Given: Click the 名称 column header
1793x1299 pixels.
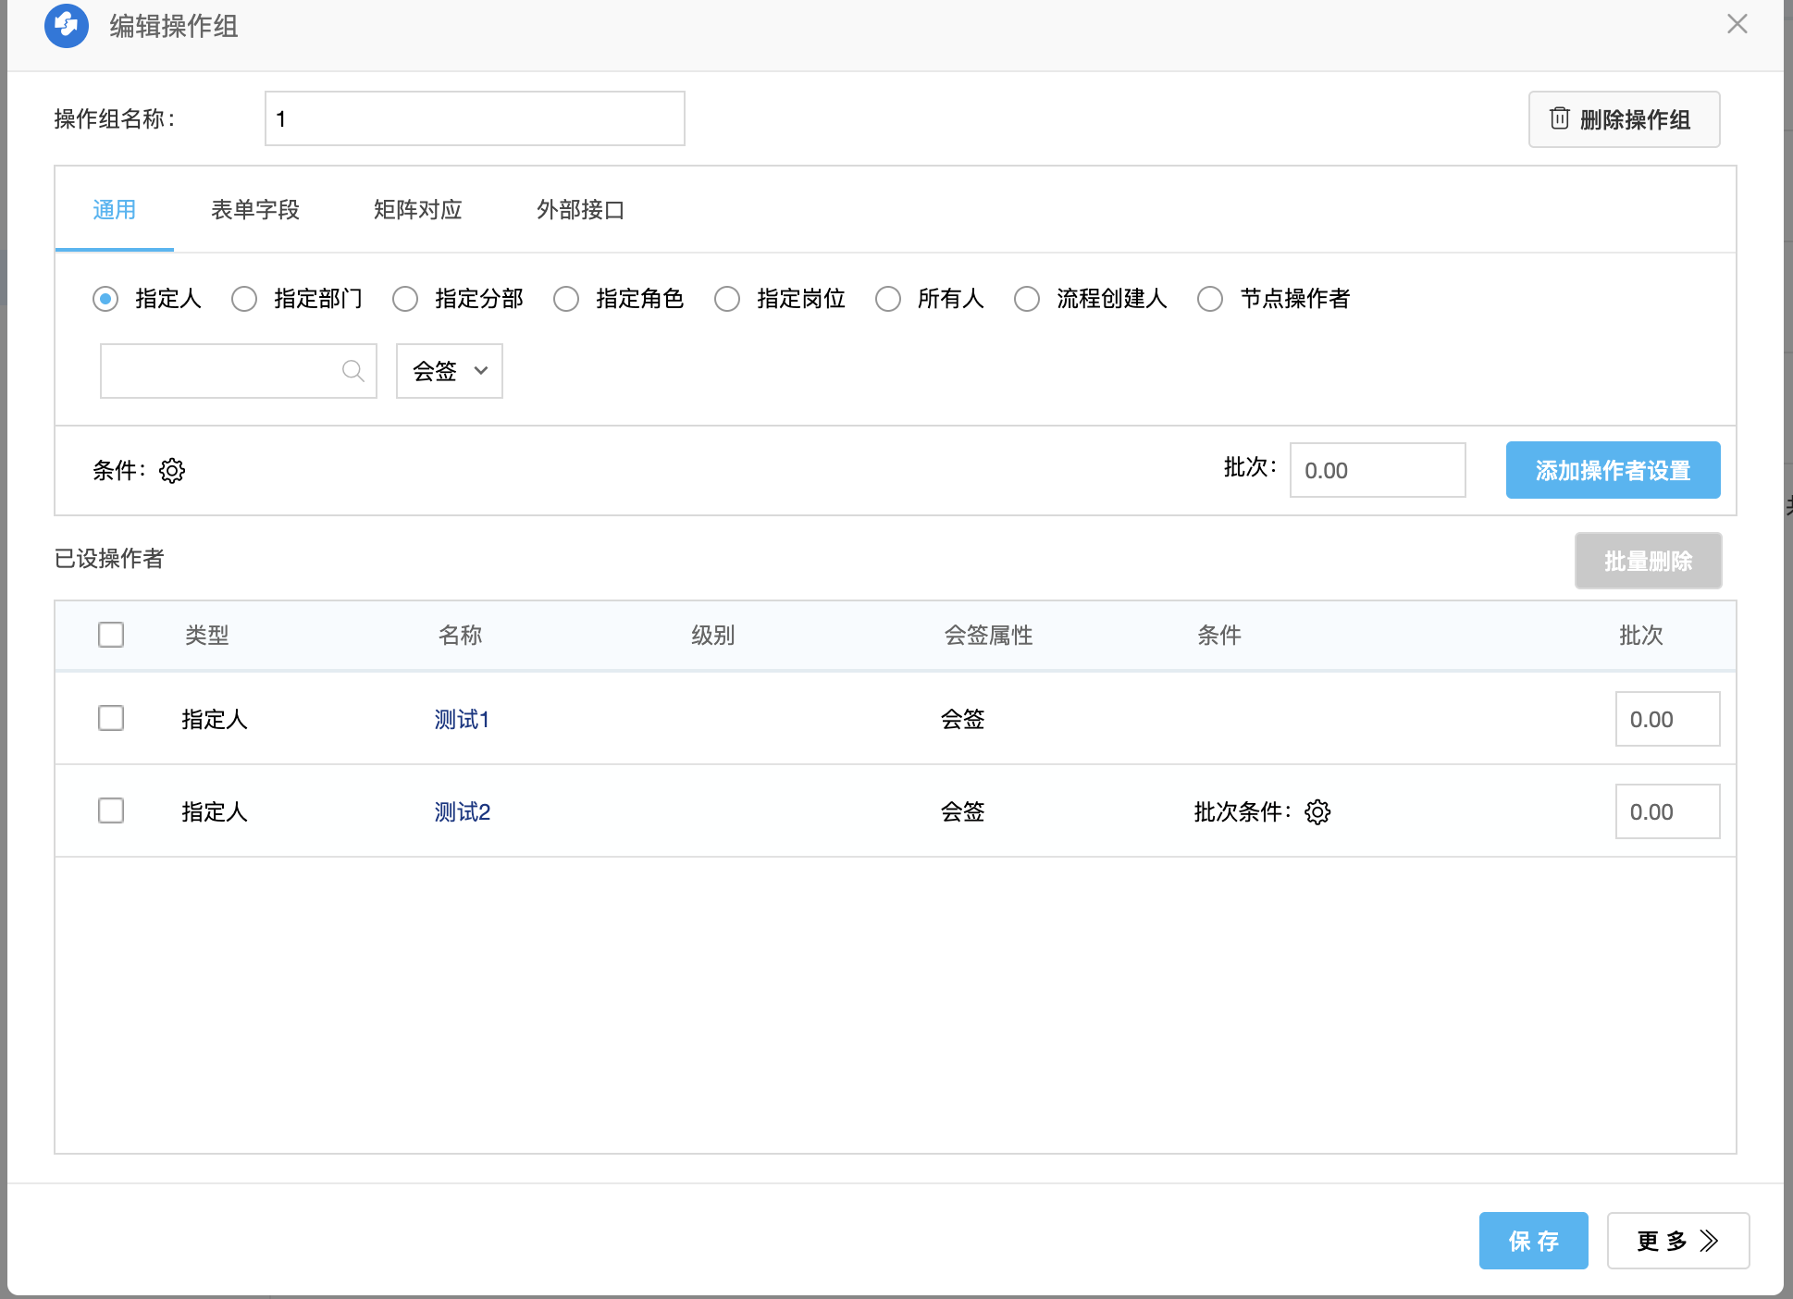Looking at the screenshot, I should [x=461, y=636].
